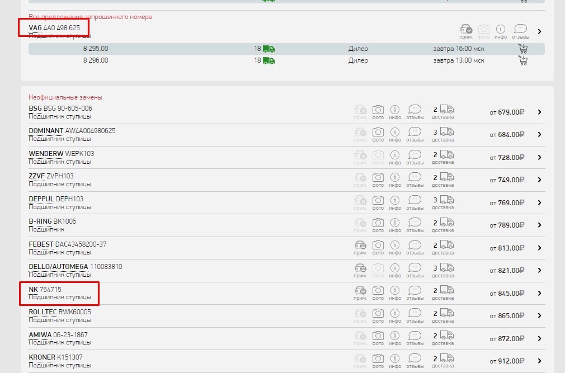565x373 pixels.
Task: Select delivery time завтра 13:00 мск
Action: (x=459, y=60)
